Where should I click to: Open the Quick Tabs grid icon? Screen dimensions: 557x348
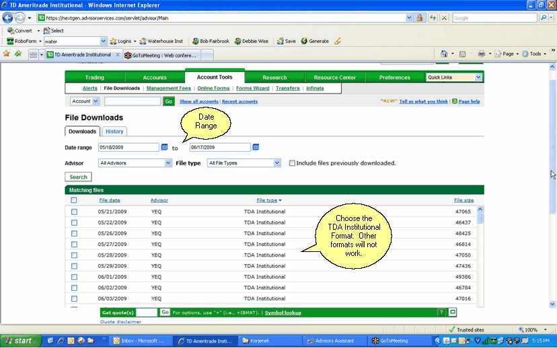pos(33,54)
